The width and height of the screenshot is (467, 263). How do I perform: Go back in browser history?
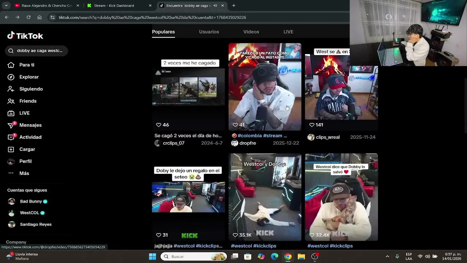(7, 17)
